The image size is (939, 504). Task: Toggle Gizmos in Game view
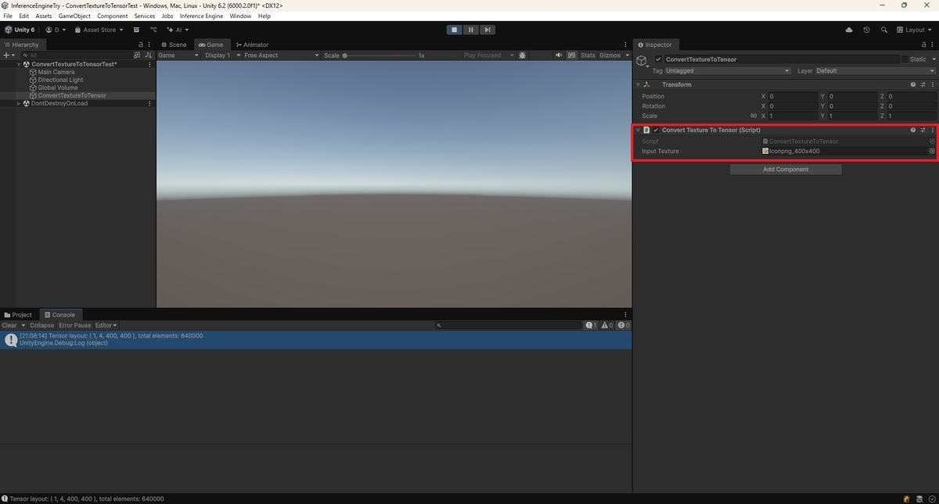(610, 55)
